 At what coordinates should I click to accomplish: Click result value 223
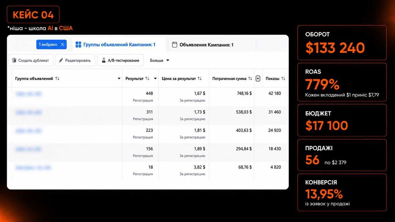click(149, 130)
